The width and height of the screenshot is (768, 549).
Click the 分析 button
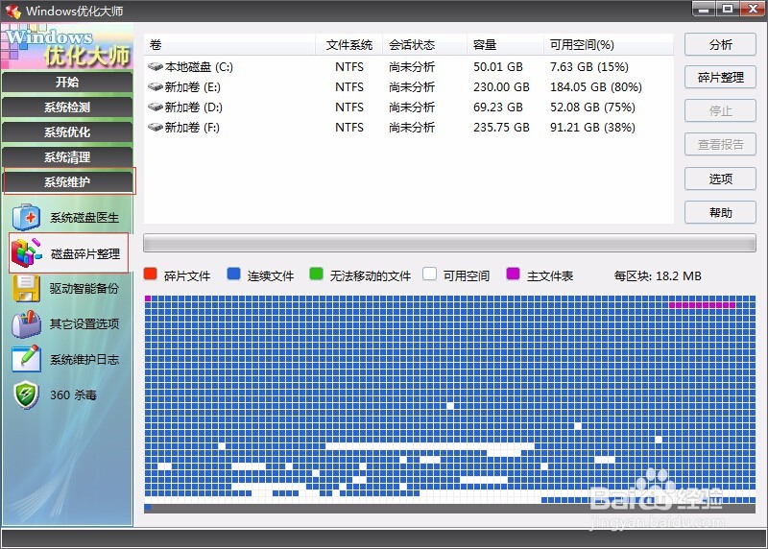[720, 44]
